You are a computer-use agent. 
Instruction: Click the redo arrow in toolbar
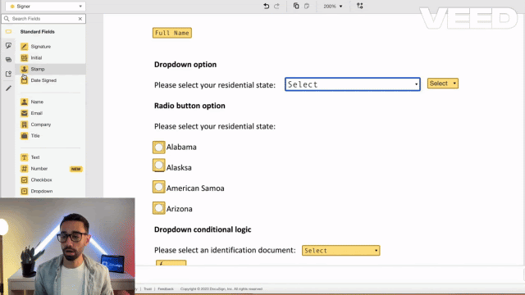276,6
